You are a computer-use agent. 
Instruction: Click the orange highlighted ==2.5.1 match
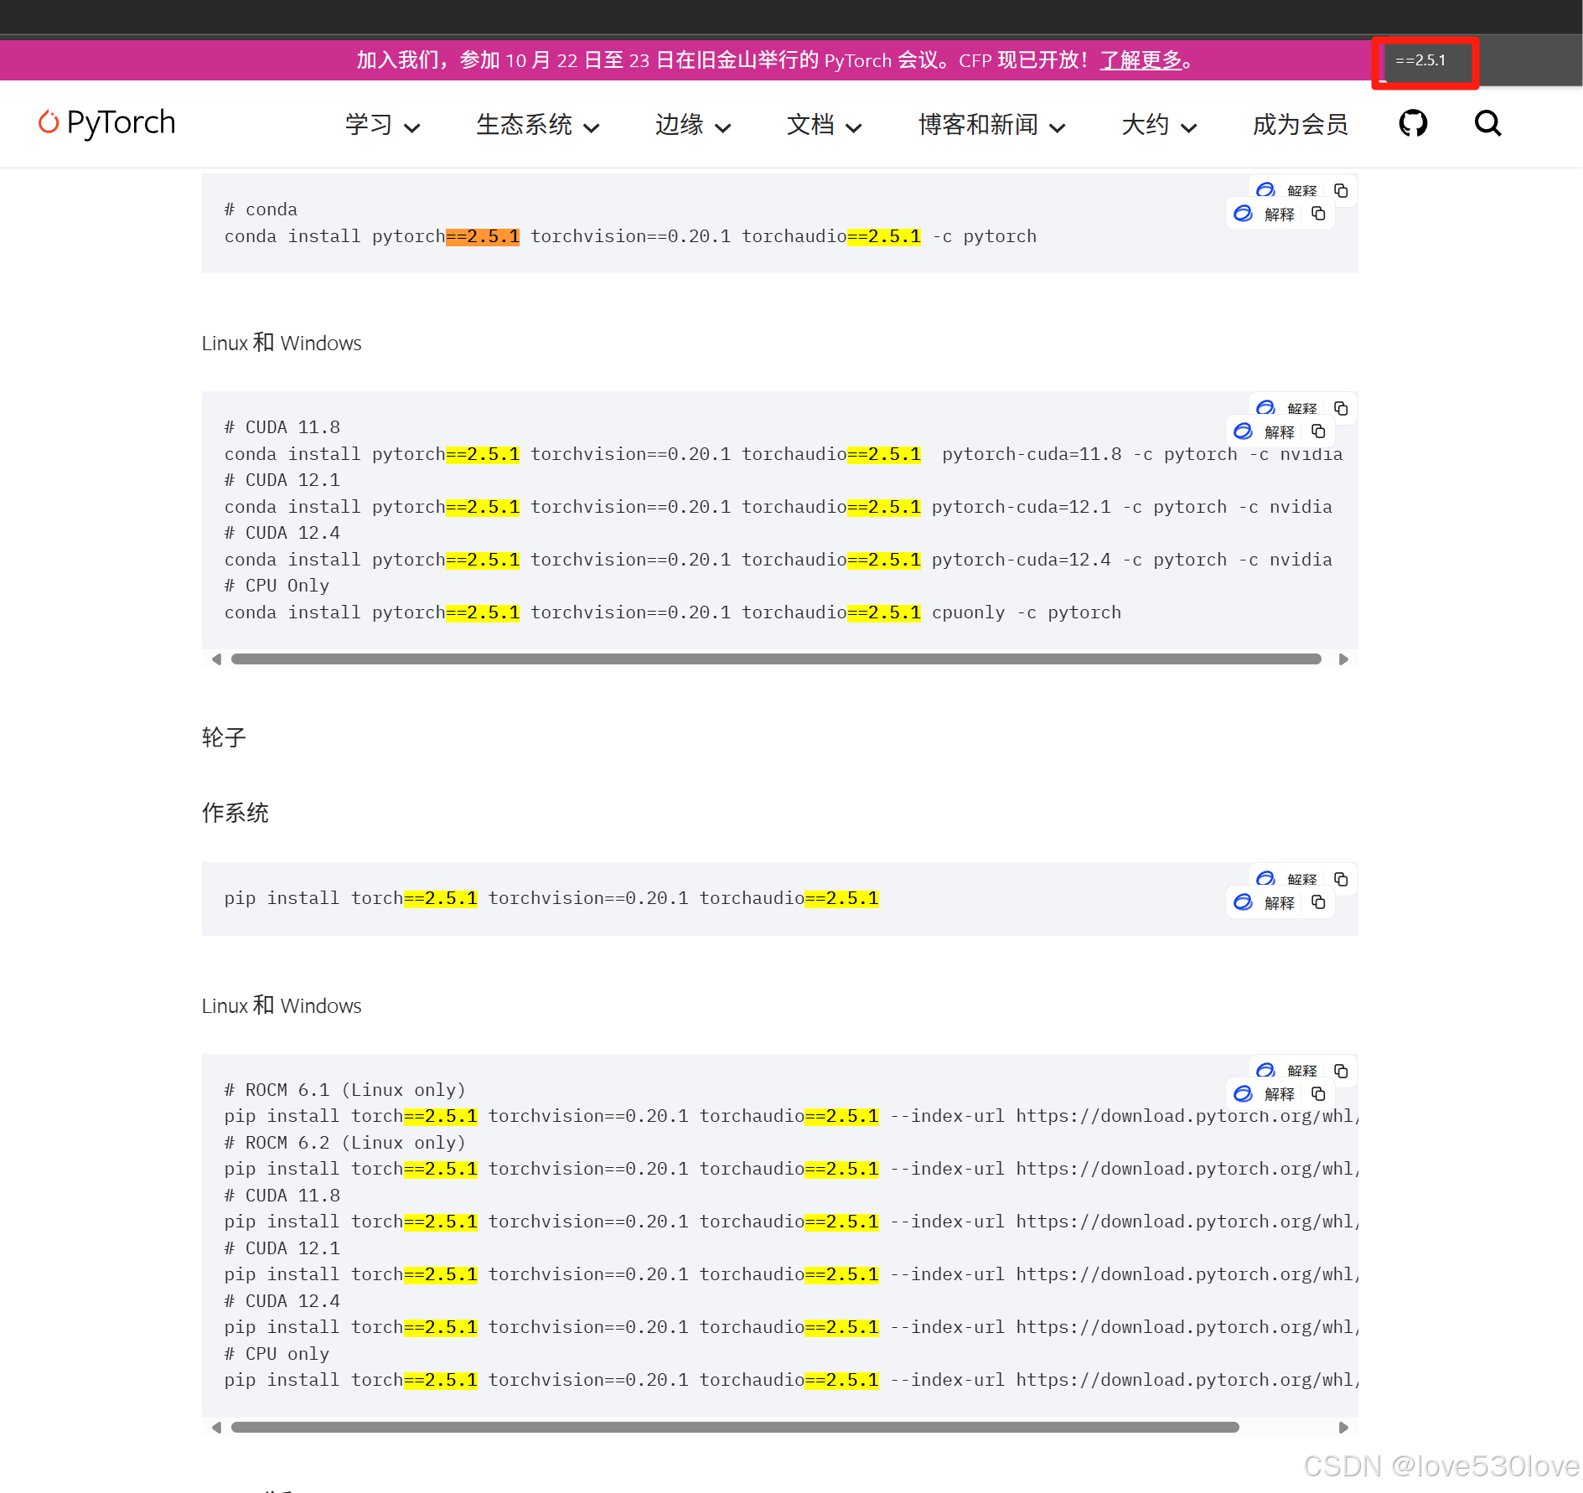[483, 237]
